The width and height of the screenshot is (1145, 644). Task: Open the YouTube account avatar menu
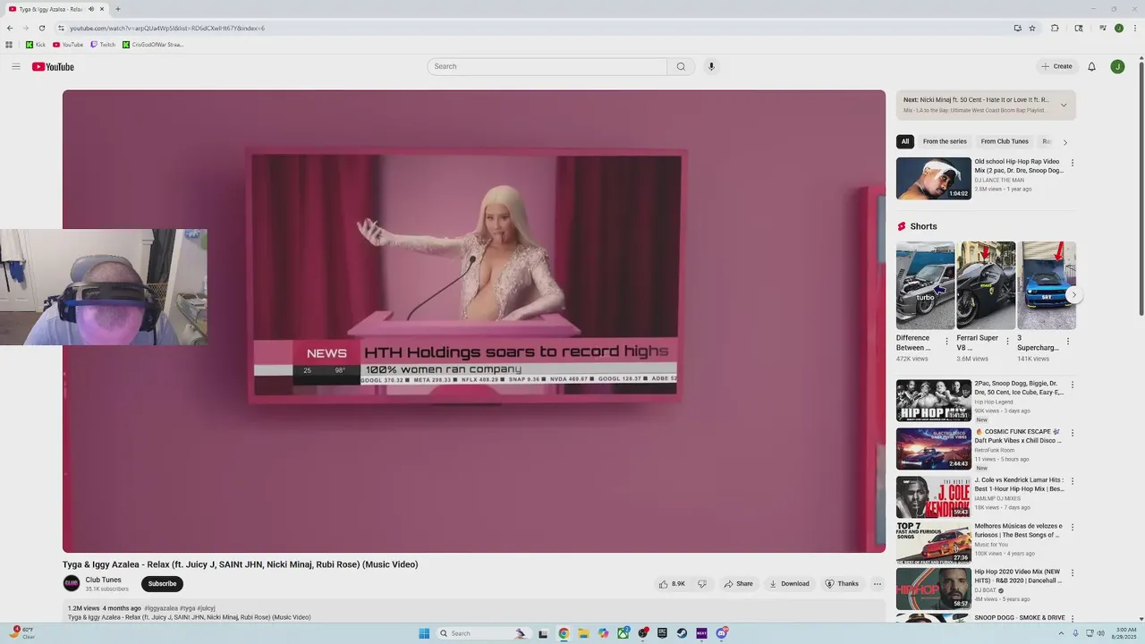[1117, 66]
